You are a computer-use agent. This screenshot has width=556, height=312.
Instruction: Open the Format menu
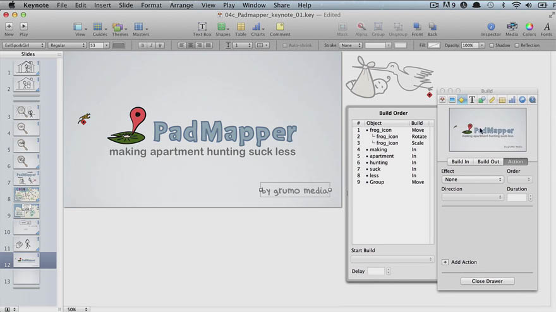click(x=151, y=5)
